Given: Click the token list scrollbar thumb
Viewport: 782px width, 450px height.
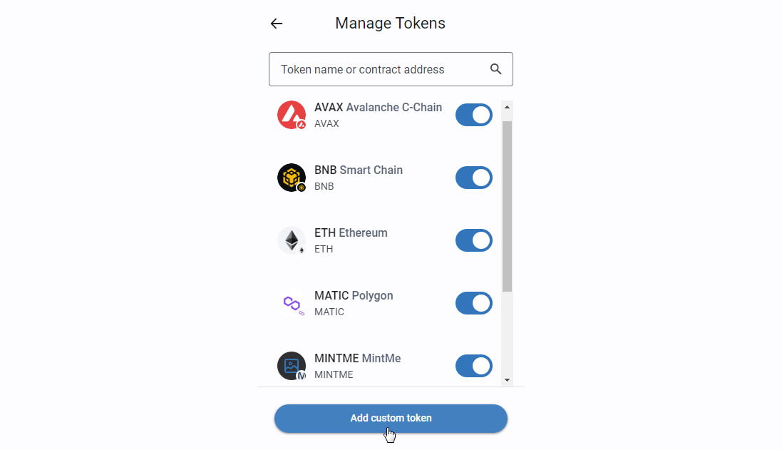Looking at the screenshot, I should pos(507,205).
